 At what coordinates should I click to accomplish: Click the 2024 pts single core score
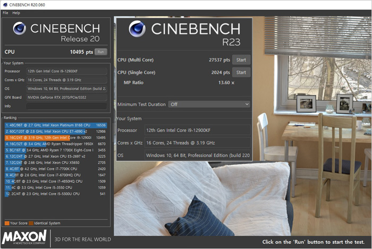point(221,73)
